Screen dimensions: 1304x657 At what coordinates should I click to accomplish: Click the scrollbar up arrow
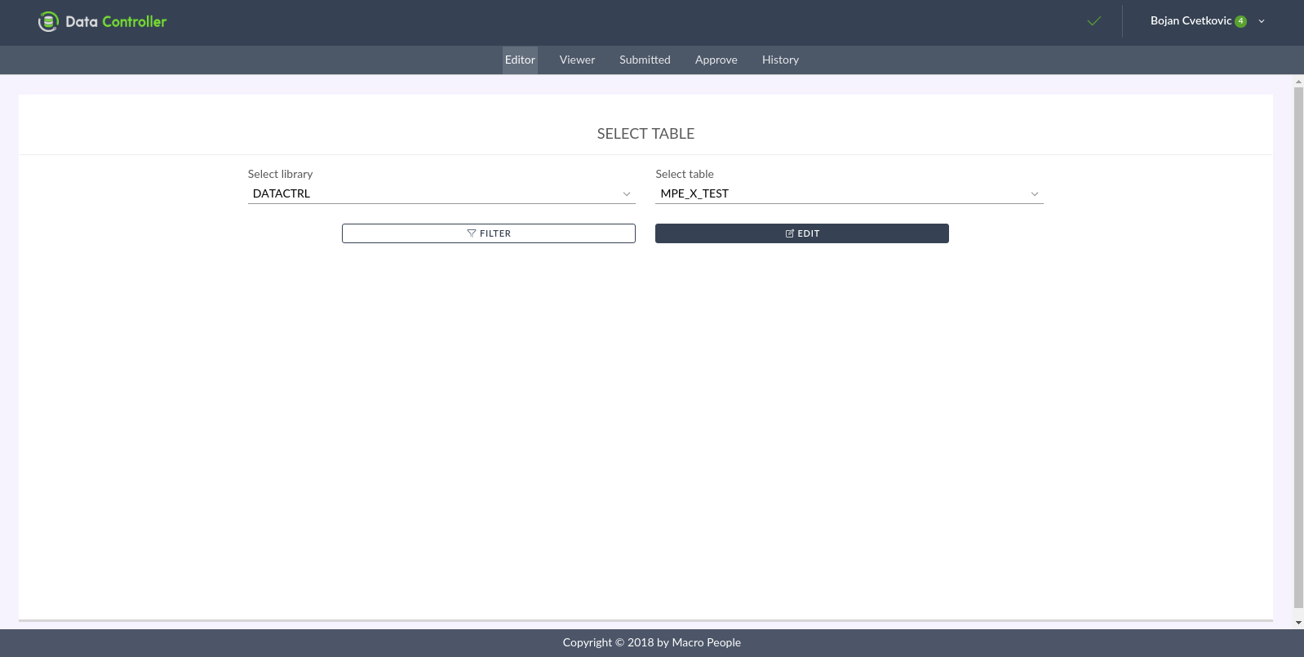pos(1298,82)
